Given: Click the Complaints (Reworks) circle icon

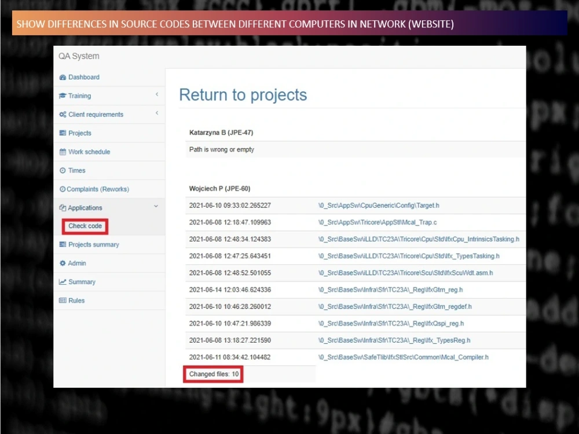Looking at the screenshot, I should pos(63,189).
